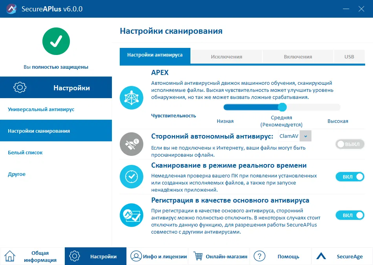The height and width of the screenshot is (265, 373).
Task: Open Инфо и лицензии page
Action: pos(157,256)
